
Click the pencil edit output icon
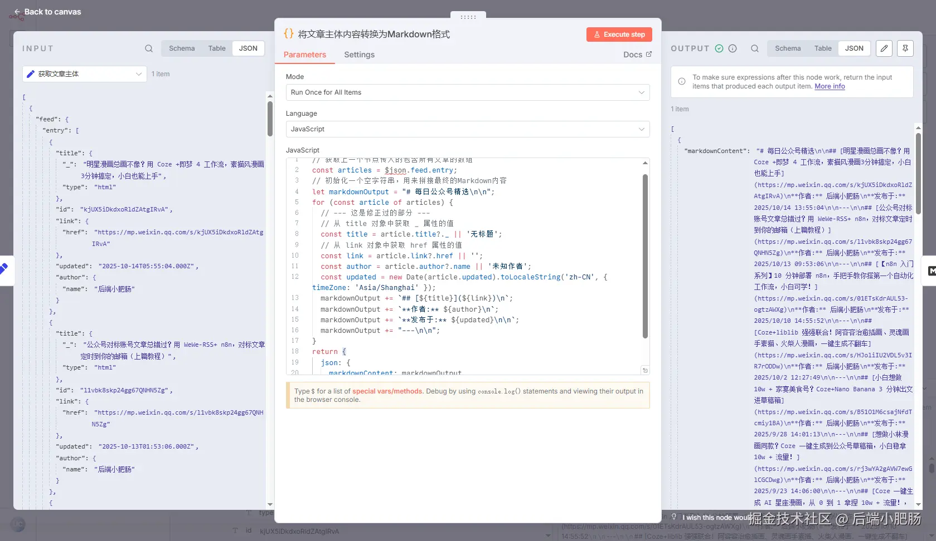(x=884, y=48)
